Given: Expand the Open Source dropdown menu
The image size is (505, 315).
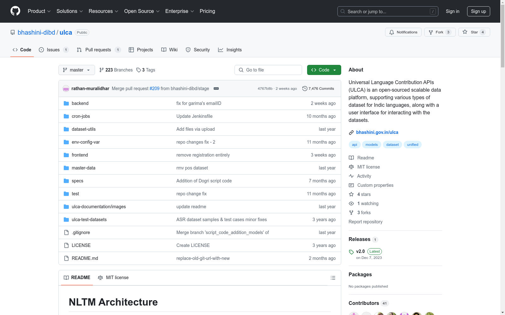Looking at the screenshot, I should (142, 11).
